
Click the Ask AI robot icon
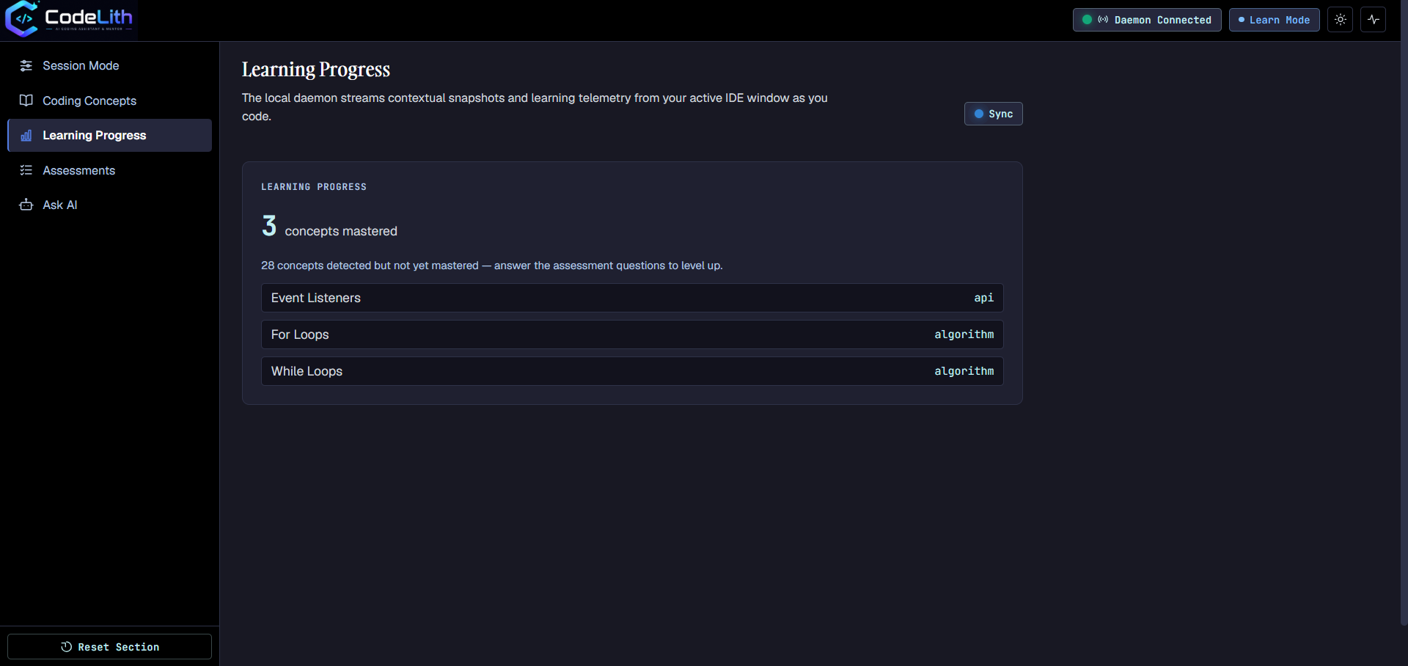26,205
